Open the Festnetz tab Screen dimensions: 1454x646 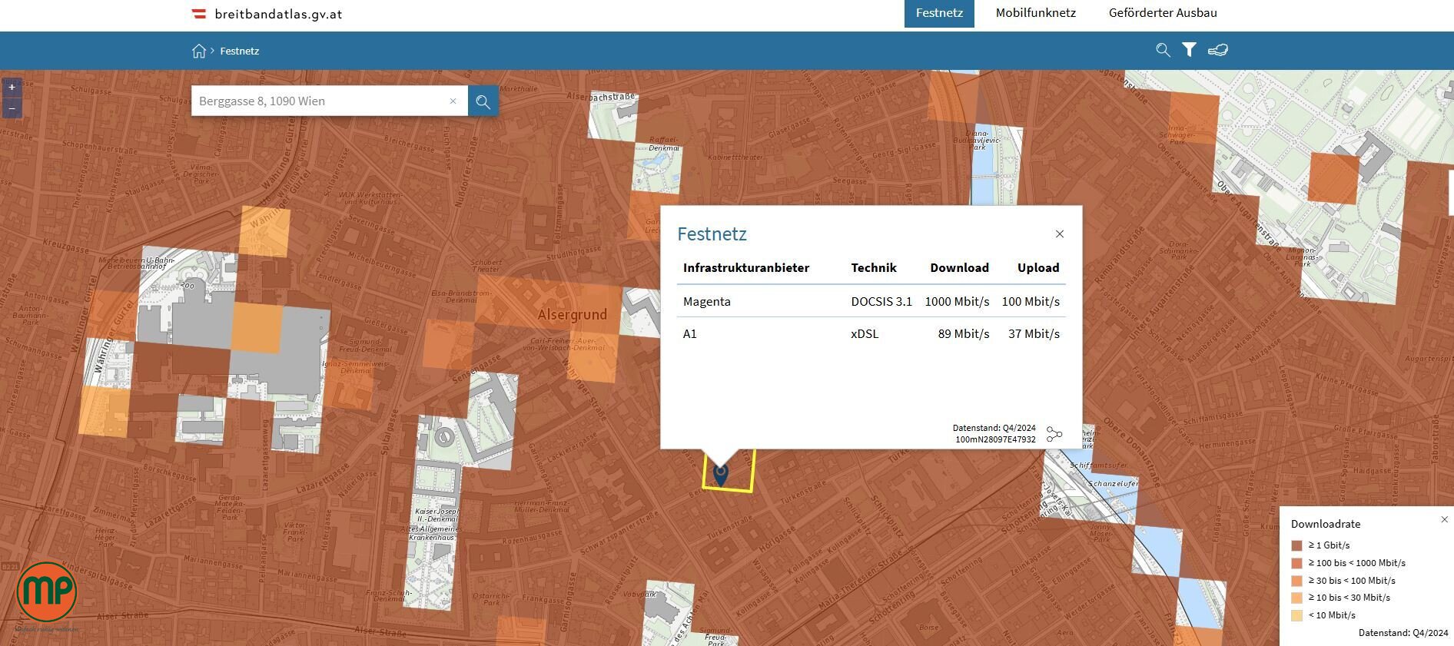click(x=939, y=13)
